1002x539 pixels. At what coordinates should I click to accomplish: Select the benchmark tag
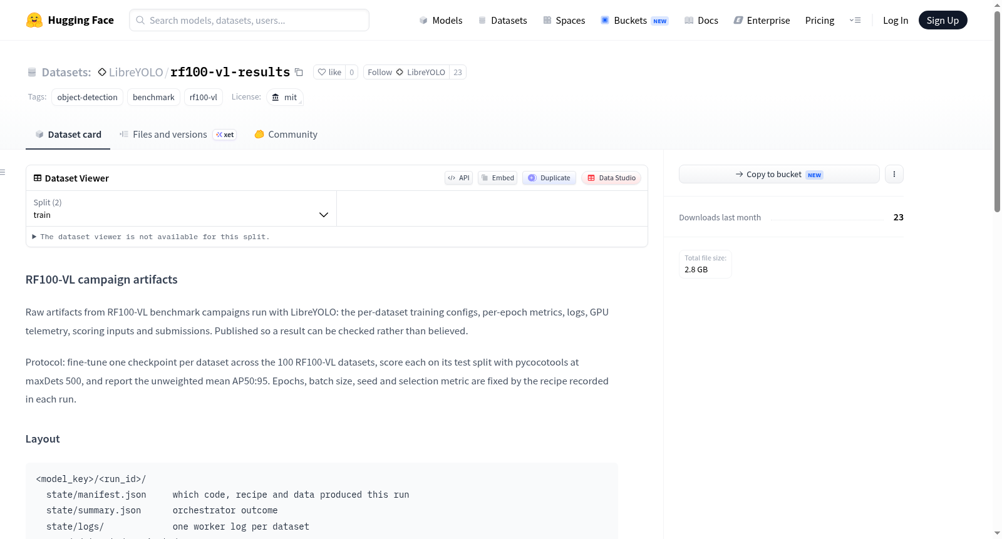click(x=153, y=97)
